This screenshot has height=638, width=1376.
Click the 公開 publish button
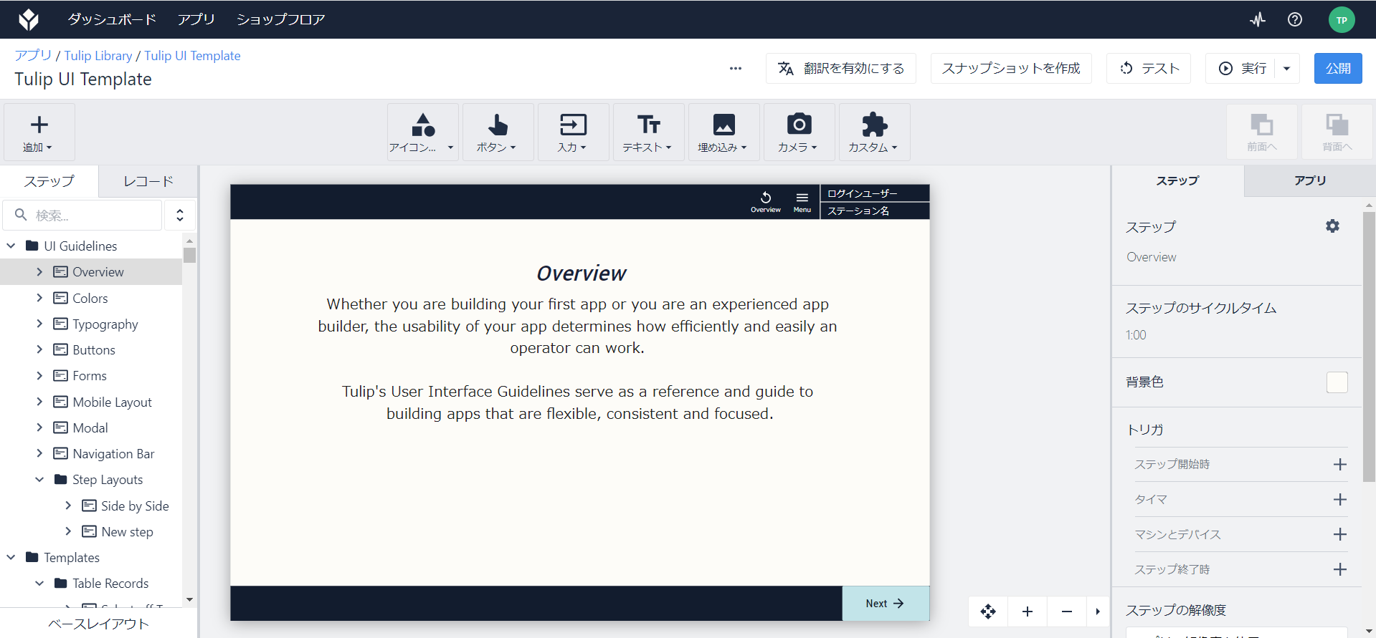tap(1337, 69)
